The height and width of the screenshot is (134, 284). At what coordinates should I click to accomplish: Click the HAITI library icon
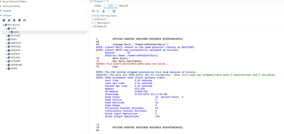[9, 28]
